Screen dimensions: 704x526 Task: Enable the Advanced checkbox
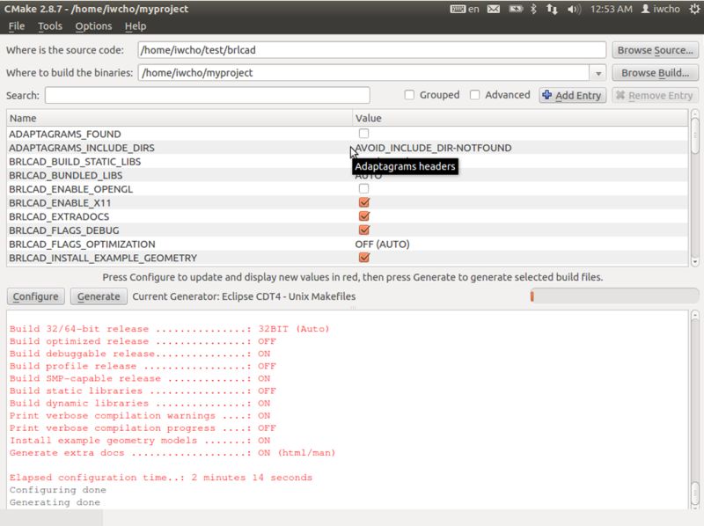(474, 94)
